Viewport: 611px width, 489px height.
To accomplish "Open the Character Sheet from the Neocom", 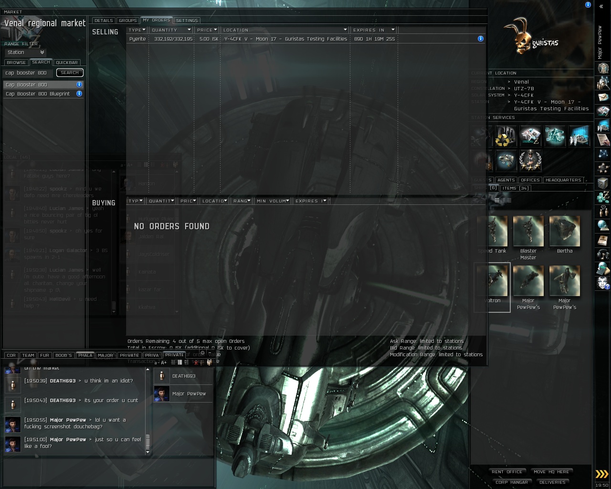I will point(603,69).
